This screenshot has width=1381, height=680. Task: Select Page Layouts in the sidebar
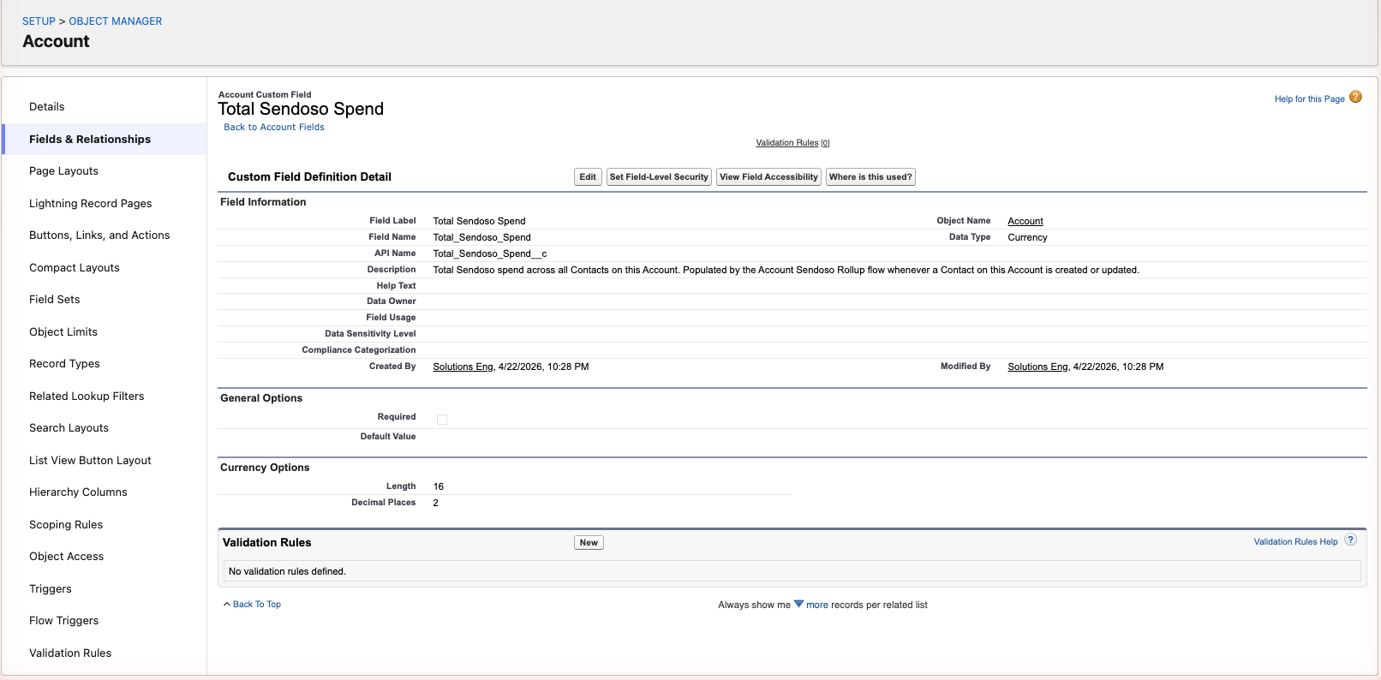(63, 171)
